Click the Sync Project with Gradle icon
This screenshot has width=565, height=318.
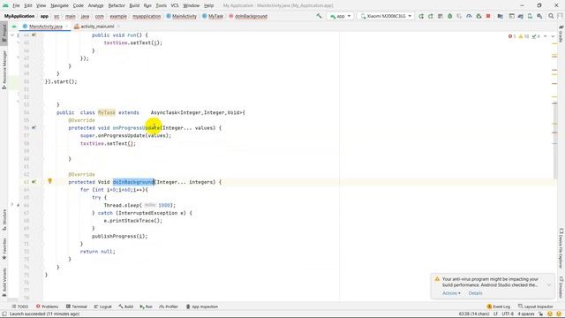click(x=520, y=16)
